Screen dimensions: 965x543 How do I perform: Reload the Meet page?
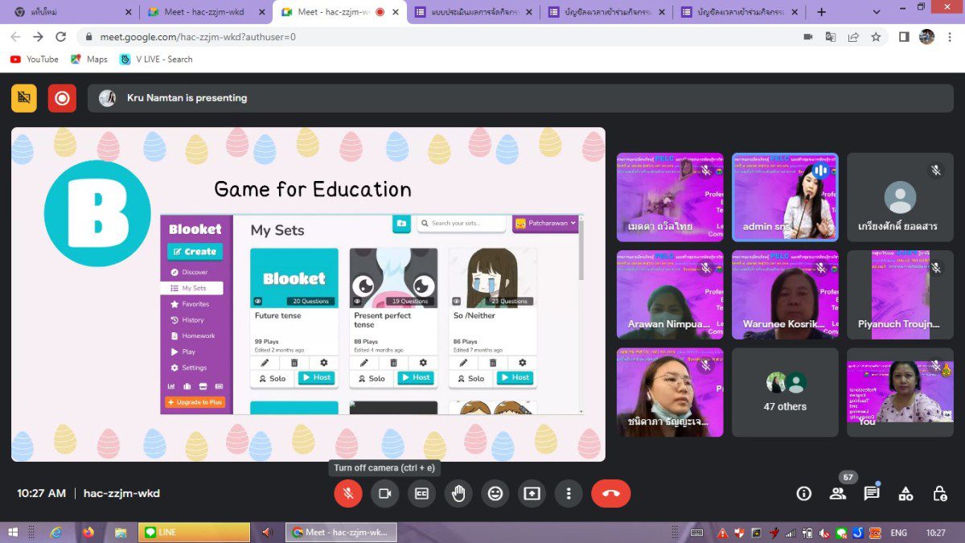click(60, 37)
